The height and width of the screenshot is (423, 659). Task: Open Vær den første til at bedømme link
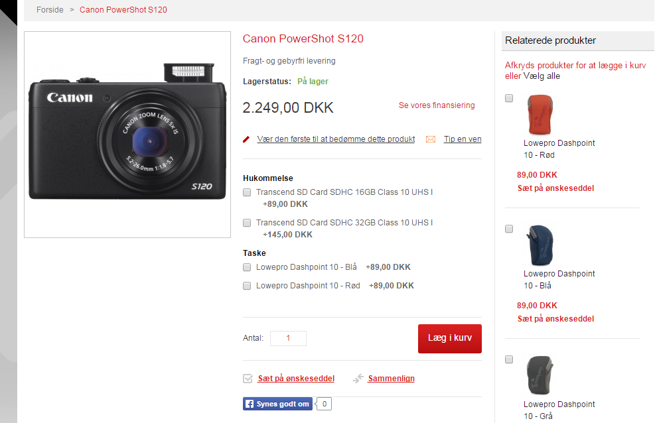pos(336,139)
